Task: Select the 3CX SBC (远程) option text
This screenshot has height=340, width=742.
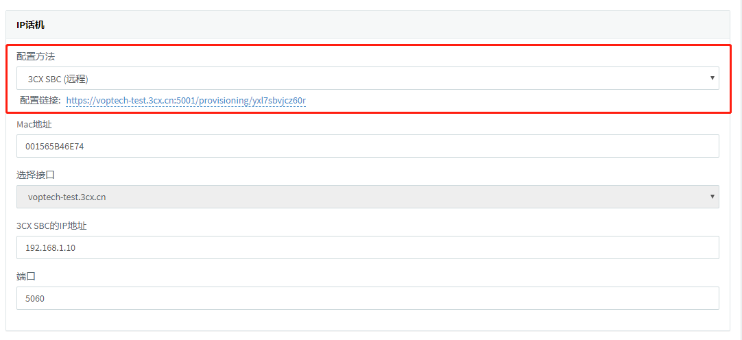Action: 58,79
